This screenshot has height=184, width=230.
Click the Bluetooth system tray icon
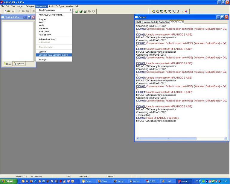click(x=207, y=181)
